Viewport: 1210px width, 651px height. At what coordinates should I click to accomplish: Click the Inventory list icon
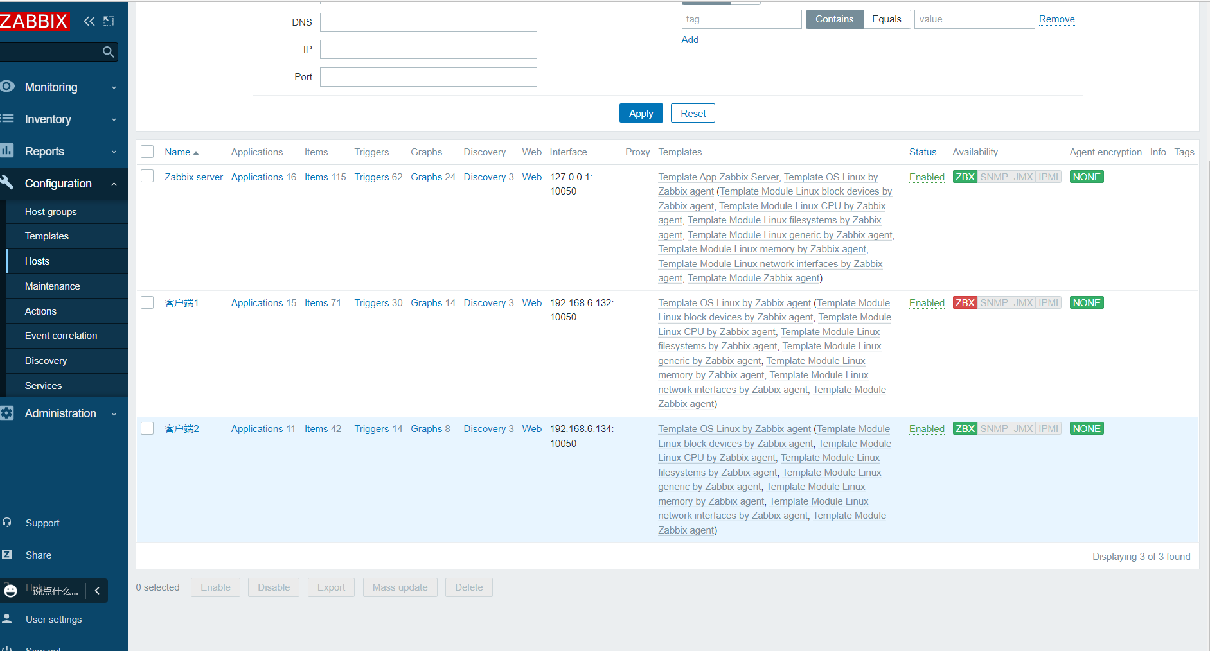point(8,119)
